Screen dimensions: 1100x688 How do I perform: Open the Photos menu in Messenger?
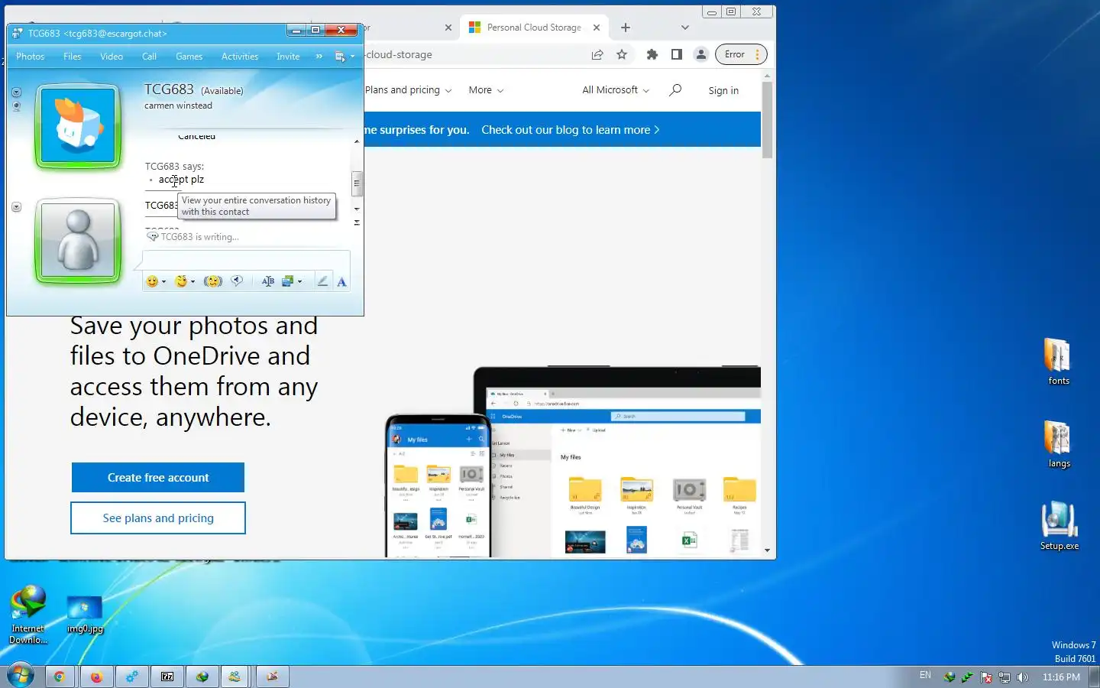click(31, 57)
